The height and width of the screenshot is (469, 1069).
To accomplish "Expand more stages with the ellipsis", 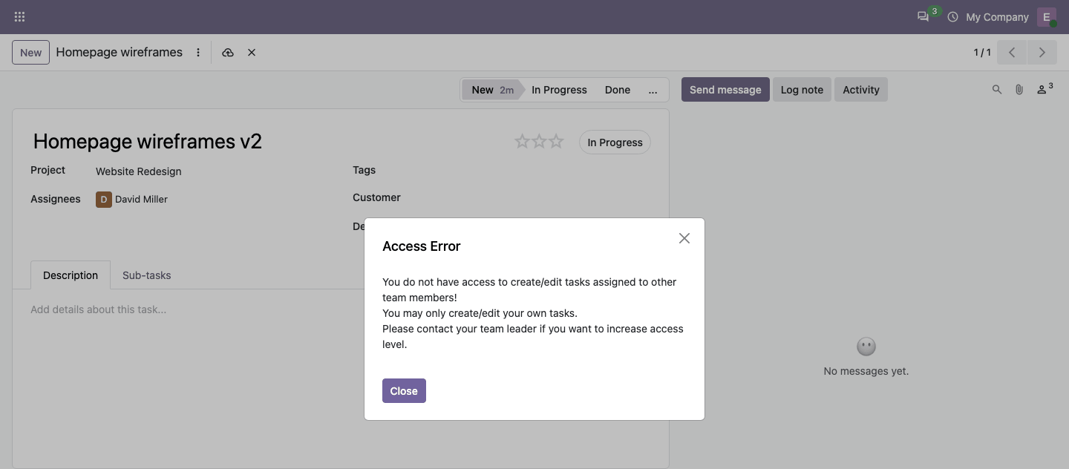I will pos(653,90).
